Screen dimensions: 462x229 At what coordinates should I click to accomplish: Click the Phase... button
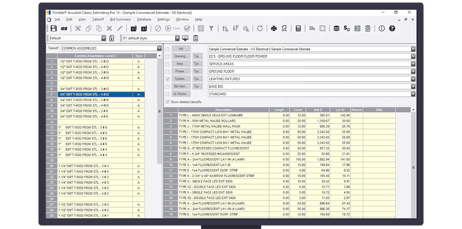[181, 72]
